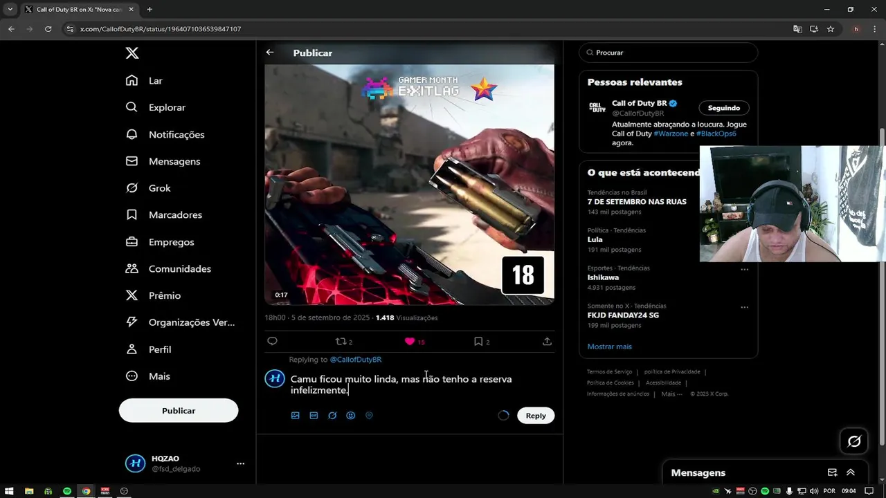This screenshot has width=886, height=498.
Task: Open Call of Duty BR profile name
Action: [639, 103]
